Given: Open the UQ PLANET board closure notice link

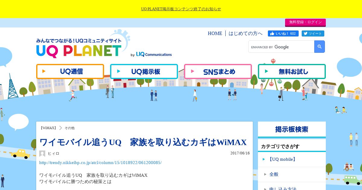Looking at the screenshot, I should tap(181, 9).
